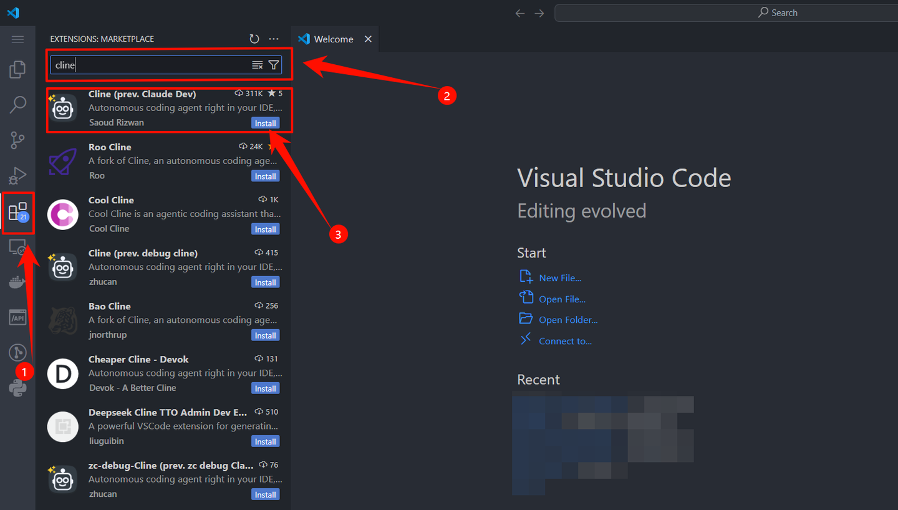Image resolution: width=898 pixels, height=510 pixels.
Task: Close the Welcome tab
Action: click(368, 39)
